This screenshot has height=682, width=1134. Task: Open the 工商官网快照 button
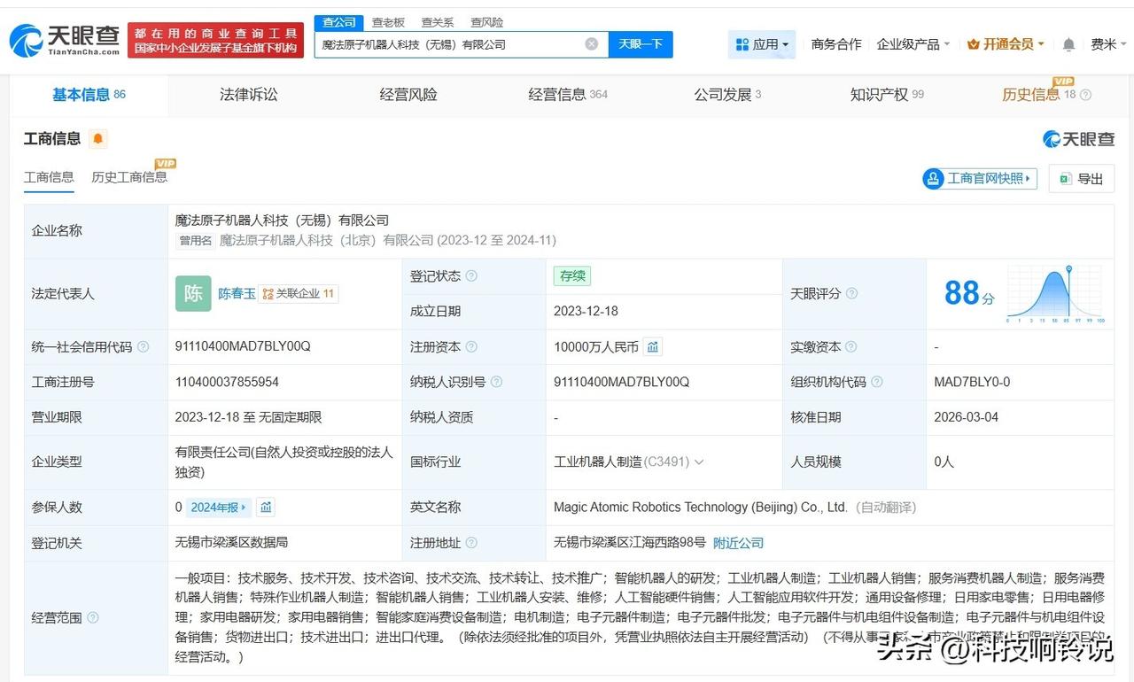(x=980, y=178)
